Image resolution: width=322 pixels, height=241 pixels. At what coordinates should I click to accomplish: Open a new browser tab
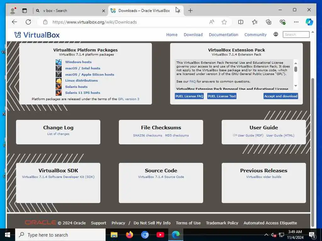pos(190,10)
